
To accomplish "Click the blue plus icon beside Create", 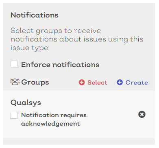I will pyautogui.click(x=120, y=83).
